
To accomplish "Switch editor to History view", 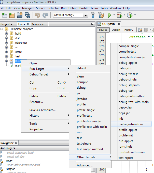I will pyautogui.click(x=129, y=30).
